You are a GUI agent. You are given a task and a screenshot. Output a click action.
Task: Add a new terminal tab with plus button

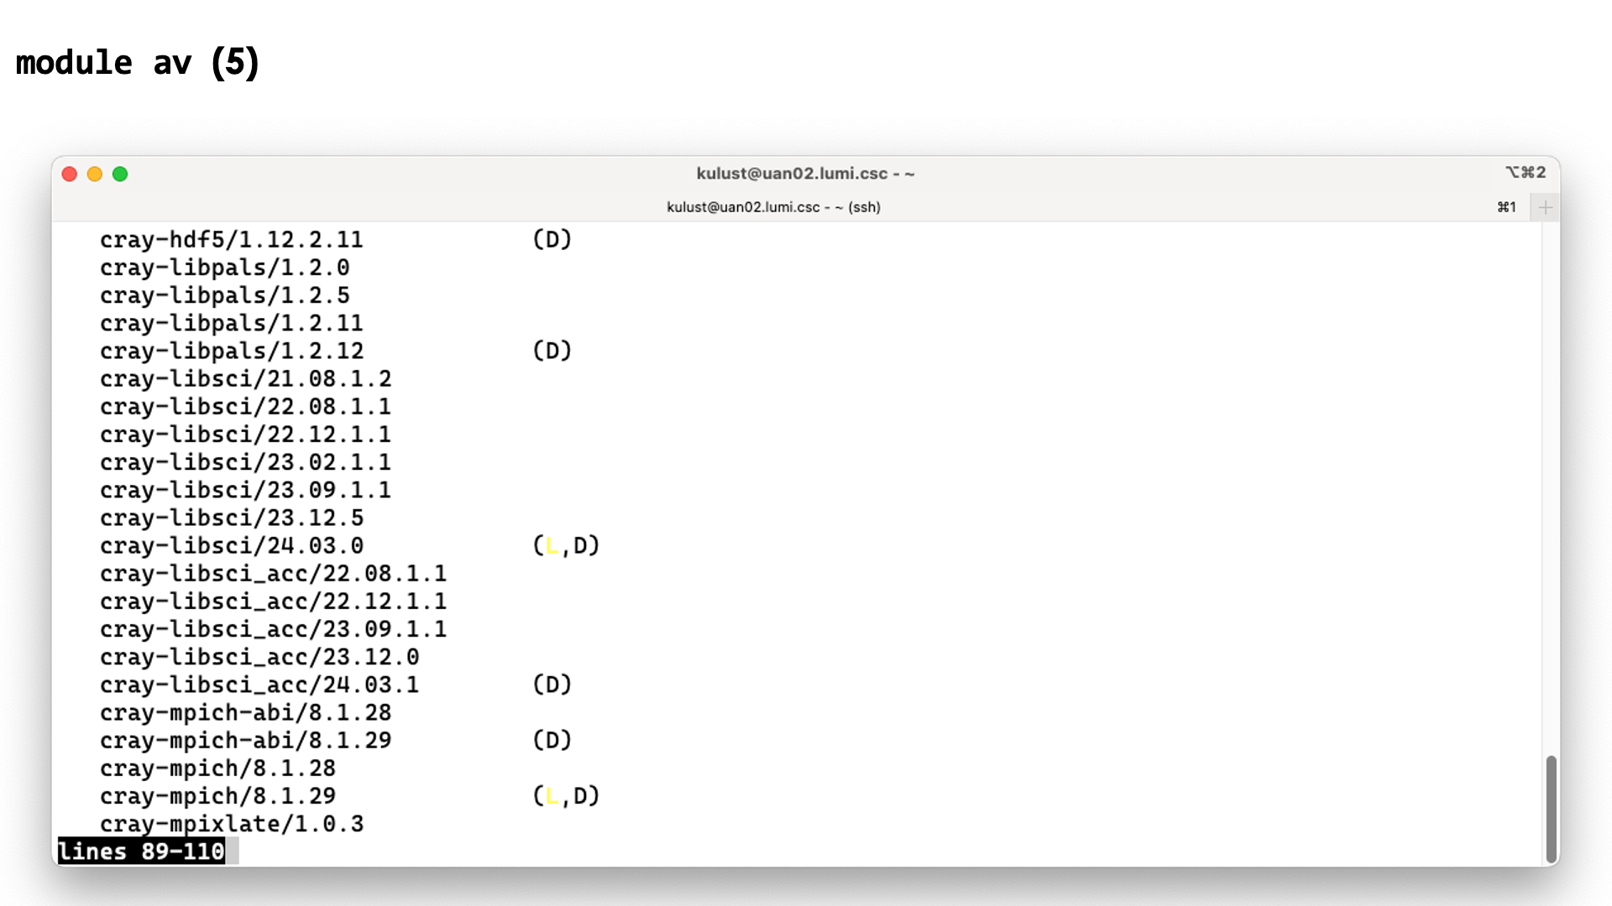point(1545,207)
